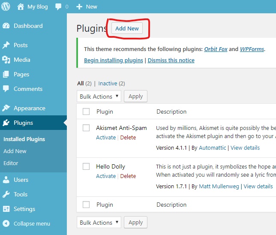
Task: Click the Dashboard gauge icon
Action: (6, 26)
